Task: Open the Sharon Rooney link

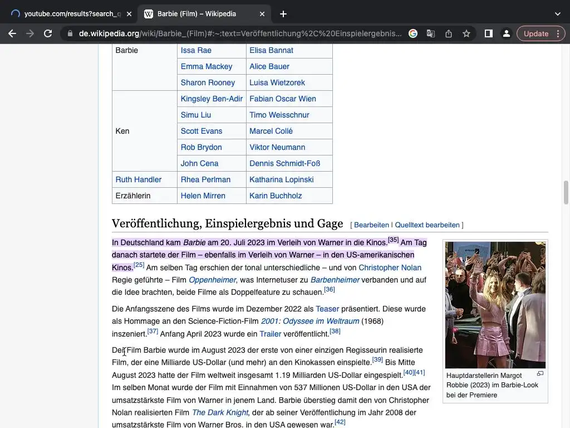Action: click(x=208, y=82)
